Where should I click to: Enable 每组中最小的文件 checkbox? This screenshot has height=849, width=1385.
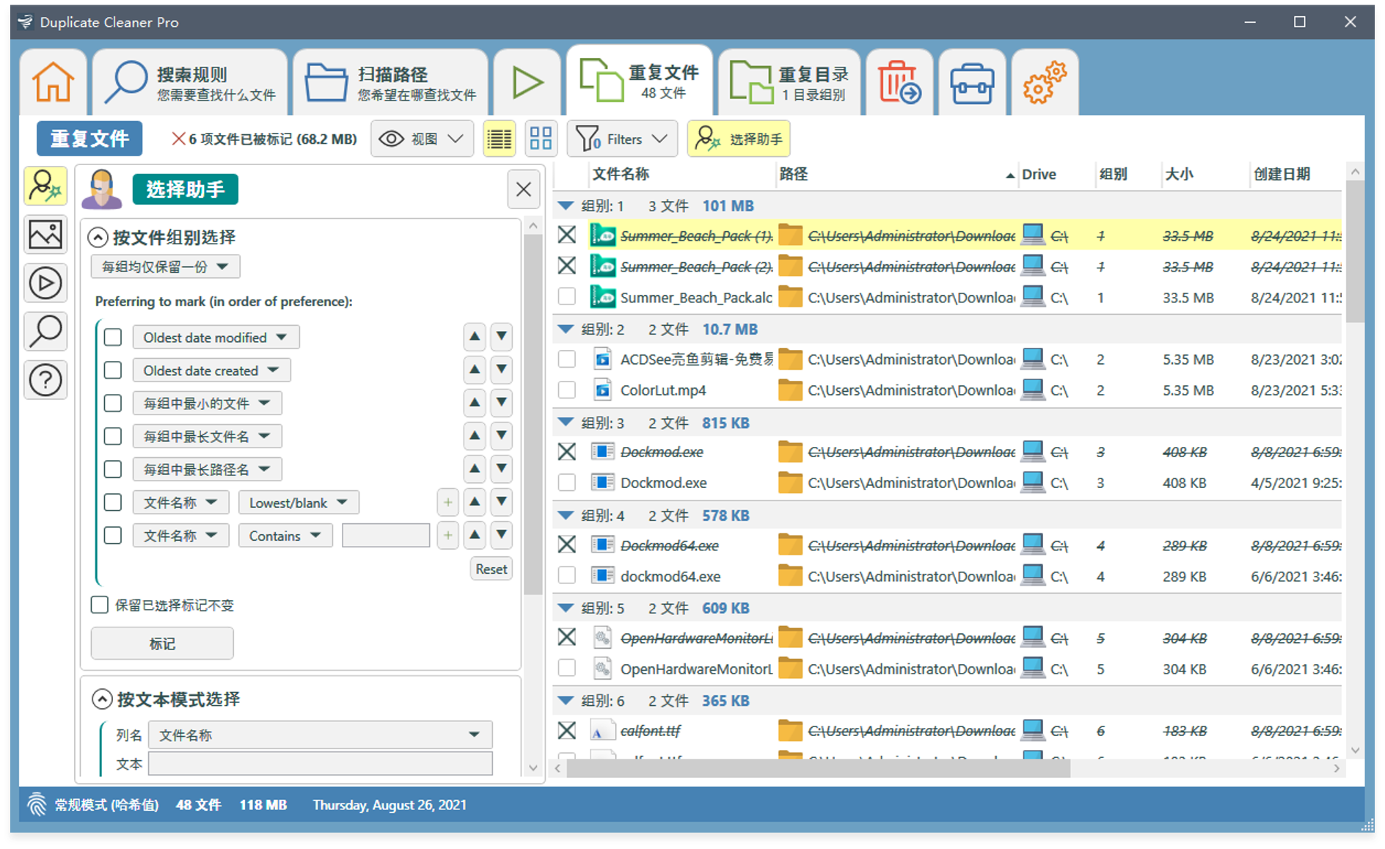(113, 404)
